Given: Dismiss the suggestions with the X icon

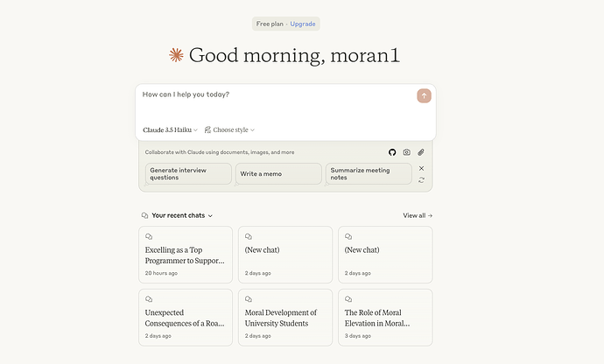Looking at the screenshot, I should [421, 168].
